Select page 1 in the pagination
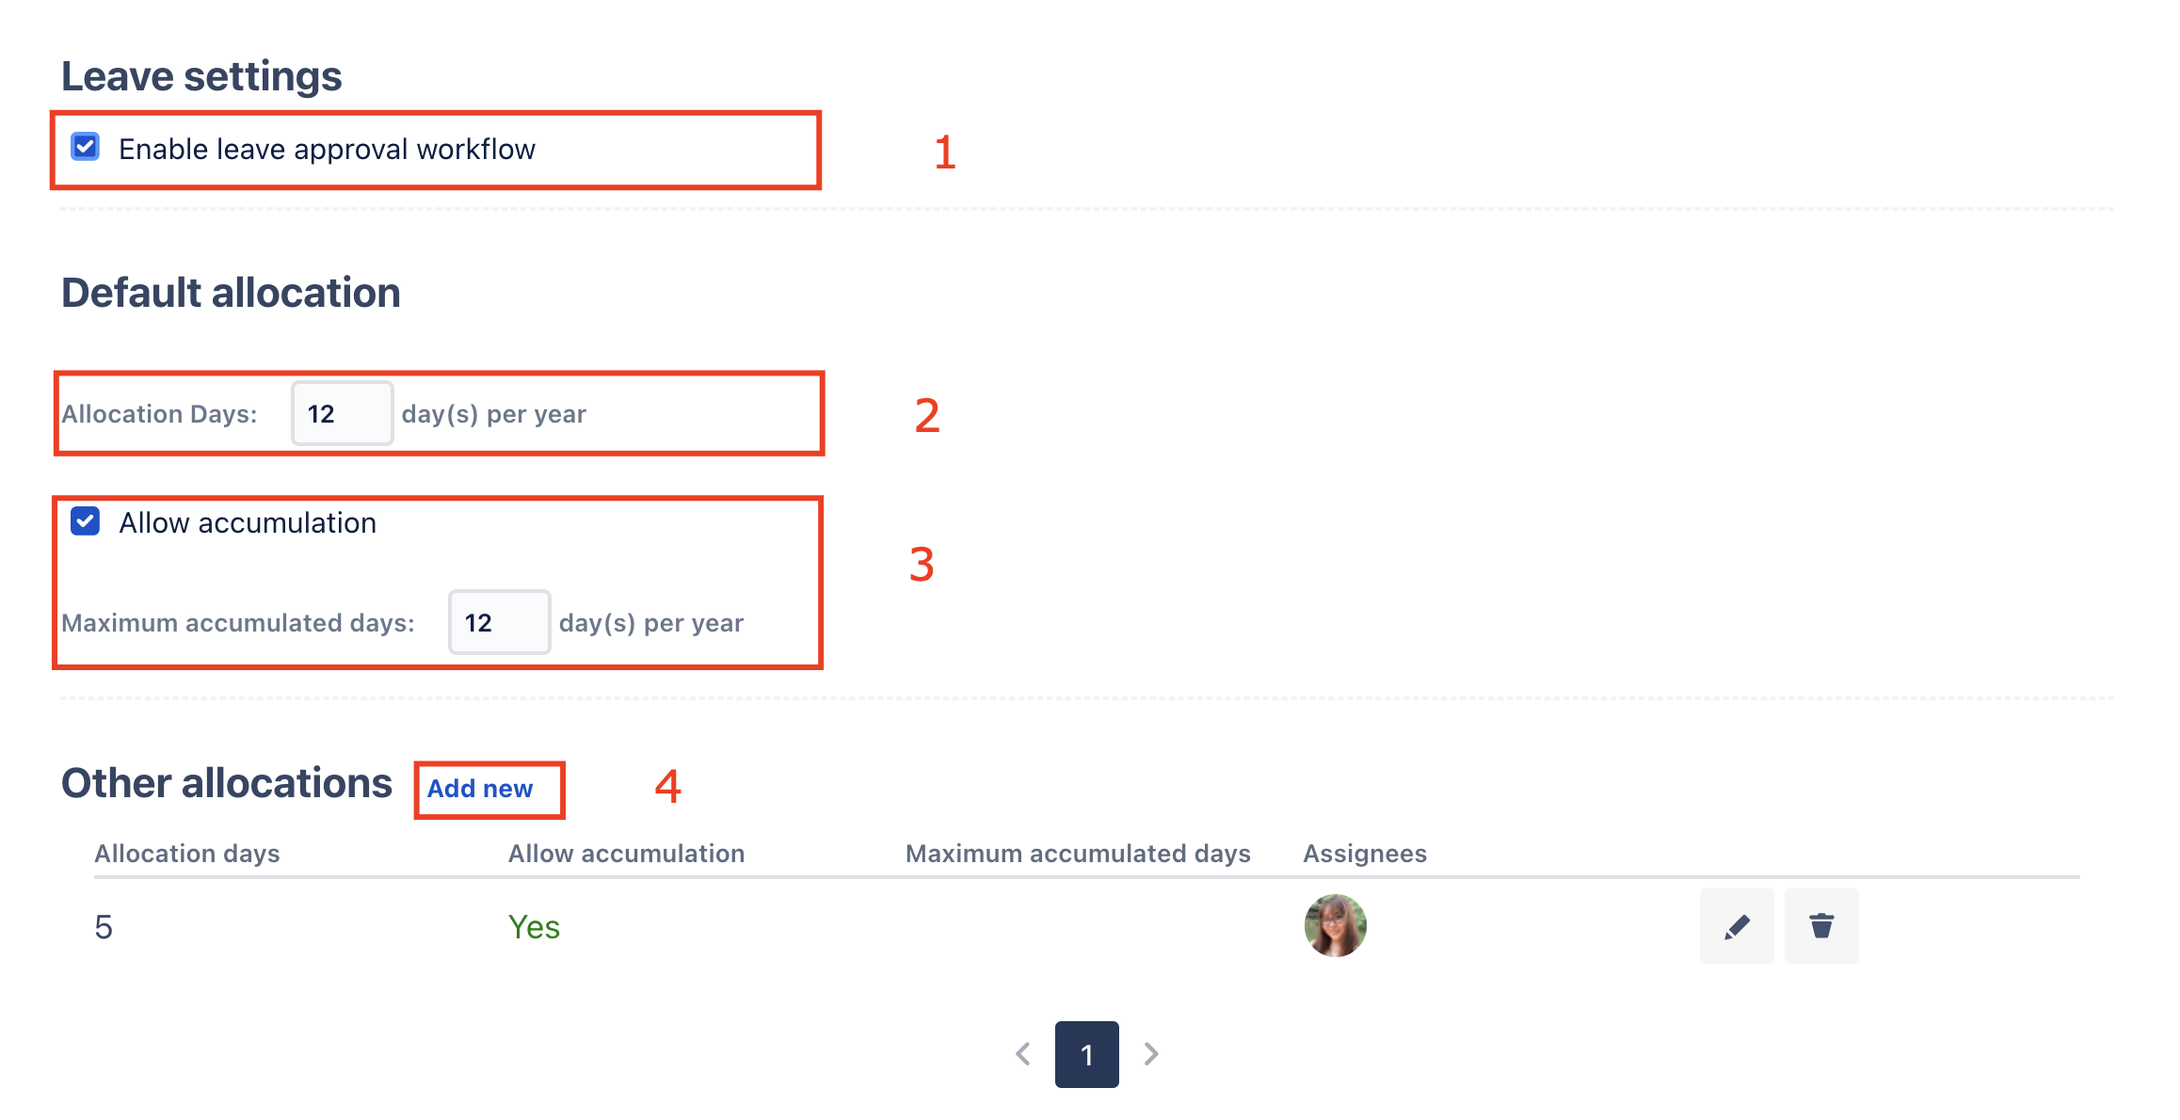The height and width of the screenshot is (1120, 2180). (x=1086, y=1054)
